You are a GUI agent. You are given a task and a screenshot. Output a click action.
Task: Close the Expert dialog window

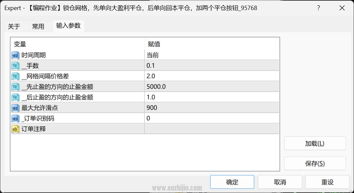[x=342, y=8]
